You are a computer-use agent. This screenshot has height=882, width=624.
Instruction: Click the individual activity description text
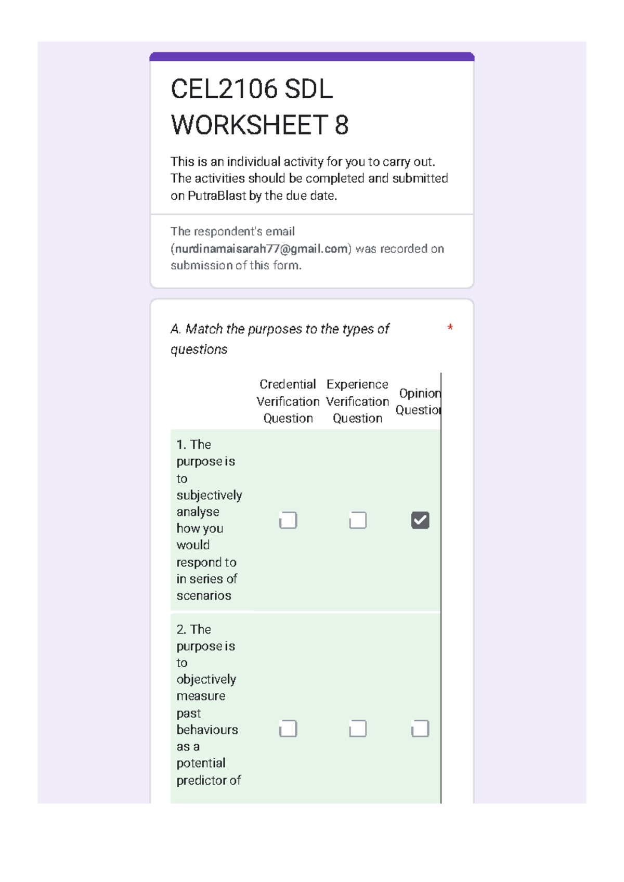[309, 178]
